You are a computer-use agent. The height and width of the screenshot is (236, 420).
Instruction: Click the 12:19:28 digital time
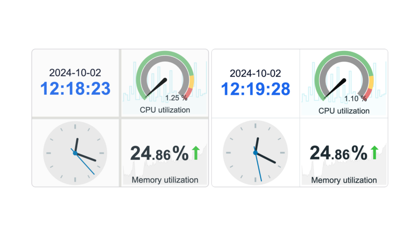pyautogui.click(x=255, y=89)
